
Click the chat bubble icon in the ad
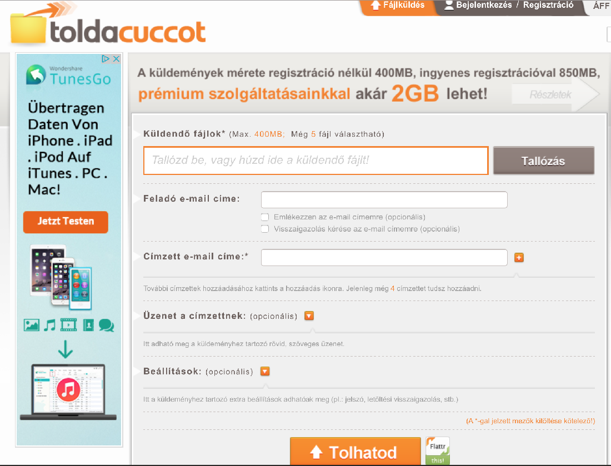pos(107,325)
